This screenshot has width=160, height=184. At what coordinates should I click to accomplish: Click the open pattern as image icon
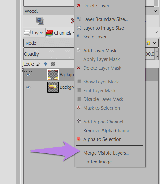(40, 21)
